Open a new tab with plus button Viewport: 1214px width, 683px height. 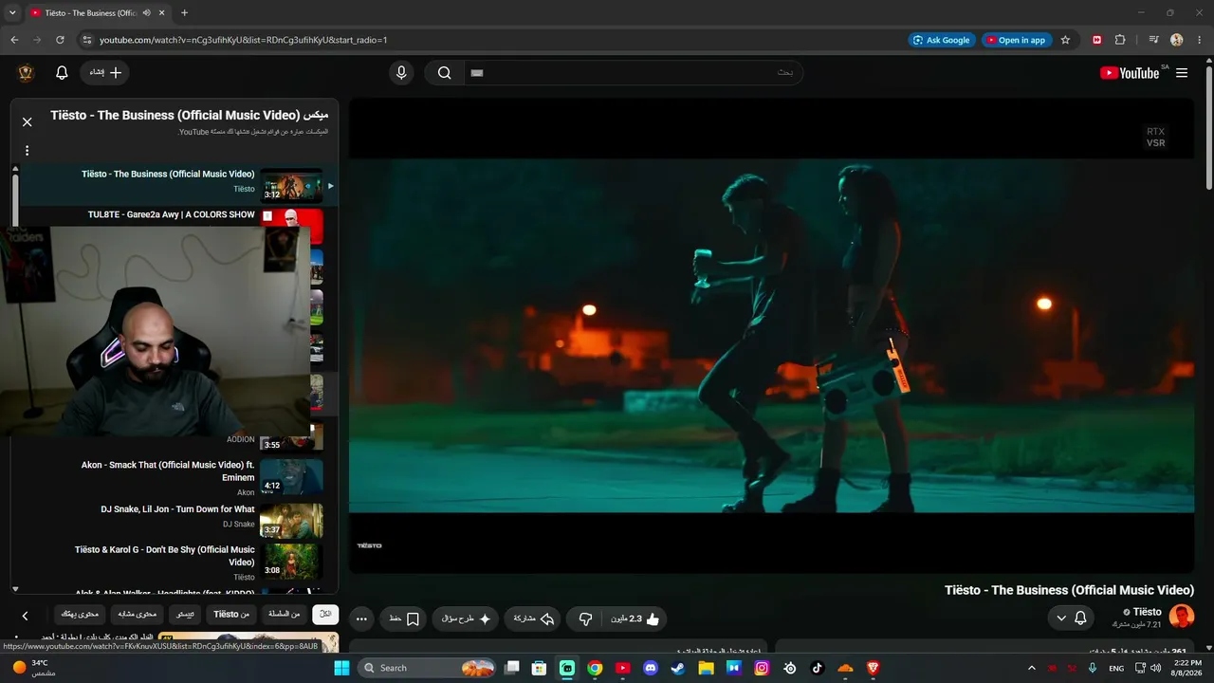[184, 13]
